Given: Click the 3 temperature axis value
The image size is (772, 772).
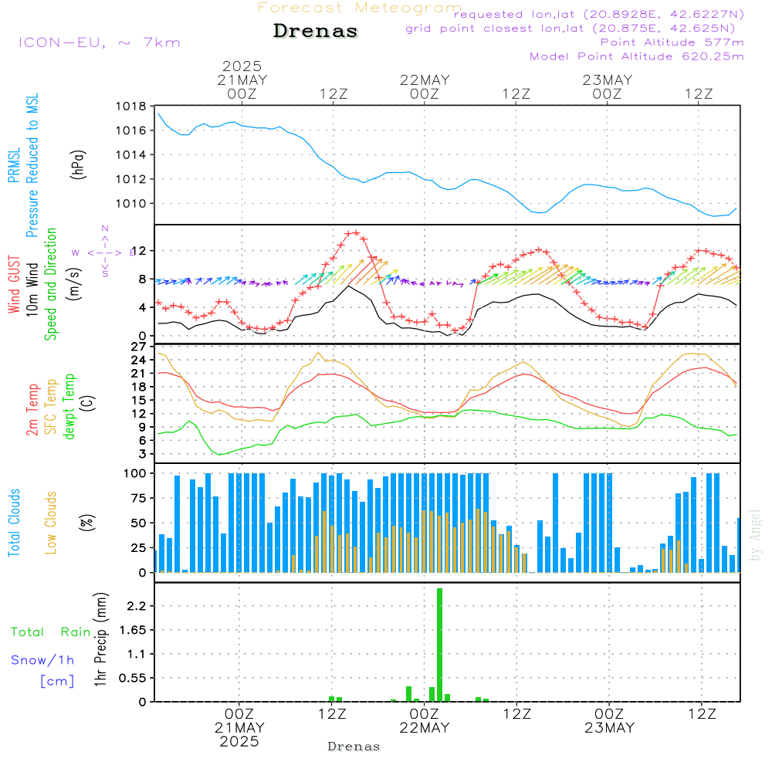Looking at the screenshot, I should click(143, 454).
